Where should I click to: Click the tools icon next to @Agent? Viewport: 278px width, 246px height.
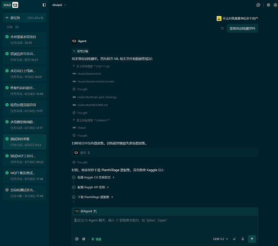pyautogui.click(x=95, y=211)
